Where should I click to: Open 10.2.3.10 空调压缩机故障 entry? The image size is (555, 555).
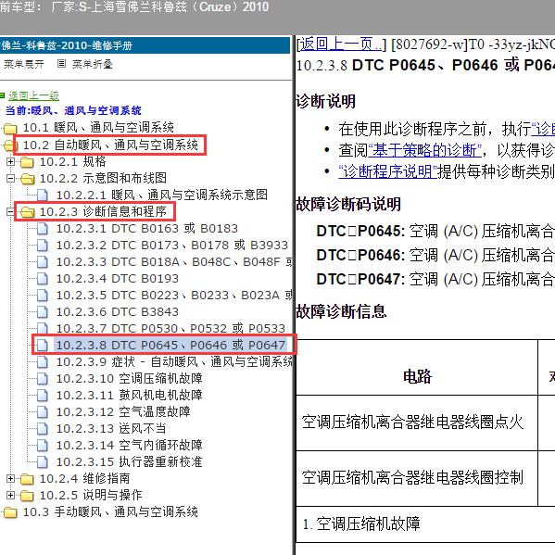(x=129, y=378)
